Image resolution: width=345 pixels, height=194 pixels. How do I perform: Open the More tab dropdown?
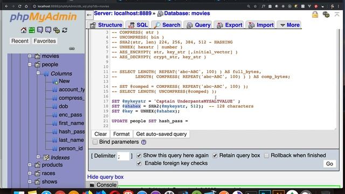pyautogui.click(x=290, y=25)
